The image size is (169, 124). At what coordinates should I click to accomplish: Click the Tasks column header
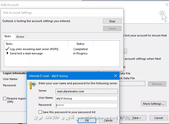[x=36, y=44]
